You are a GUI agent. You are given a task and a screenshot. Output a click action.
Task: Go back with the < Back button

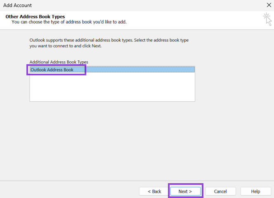click(154, 191)
